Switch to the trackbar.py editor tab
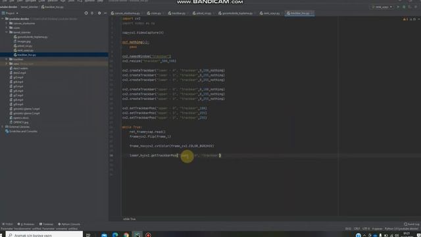Screen dimensions: 421x237 (x=177, y=13)
